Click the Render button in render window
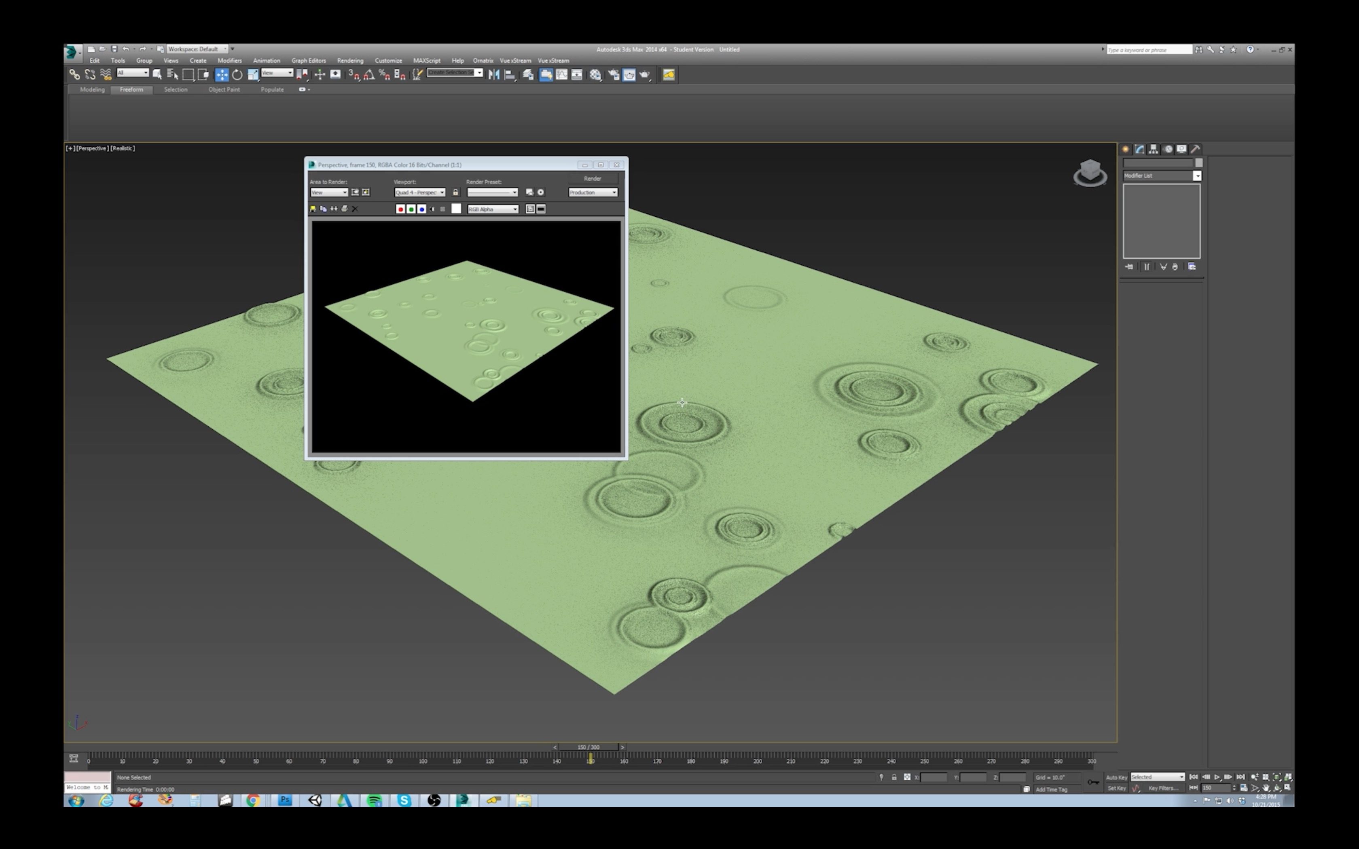1359x849 pixels. point(593,179)
